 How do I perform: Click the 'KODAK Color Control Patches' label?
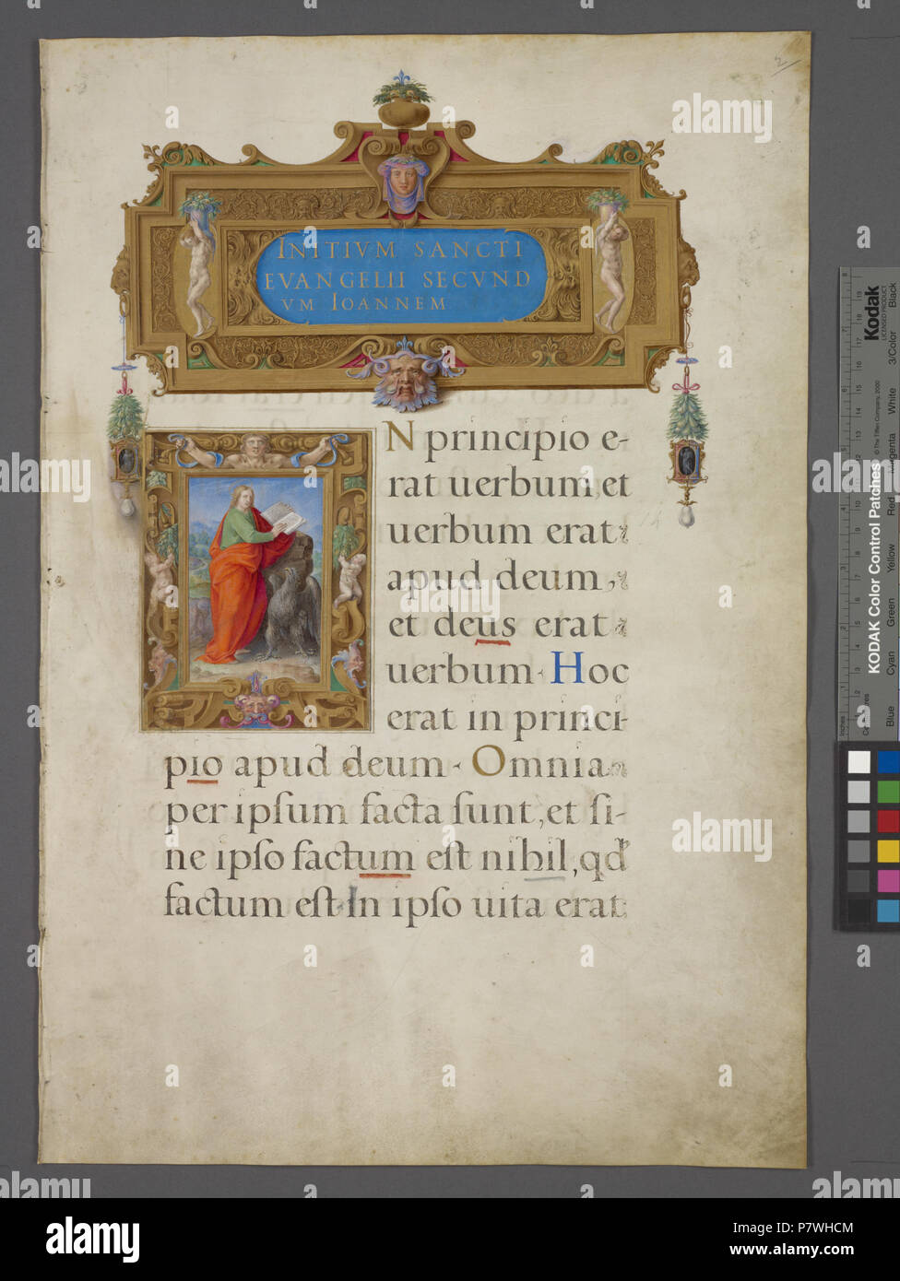click(x=872, y=567)
